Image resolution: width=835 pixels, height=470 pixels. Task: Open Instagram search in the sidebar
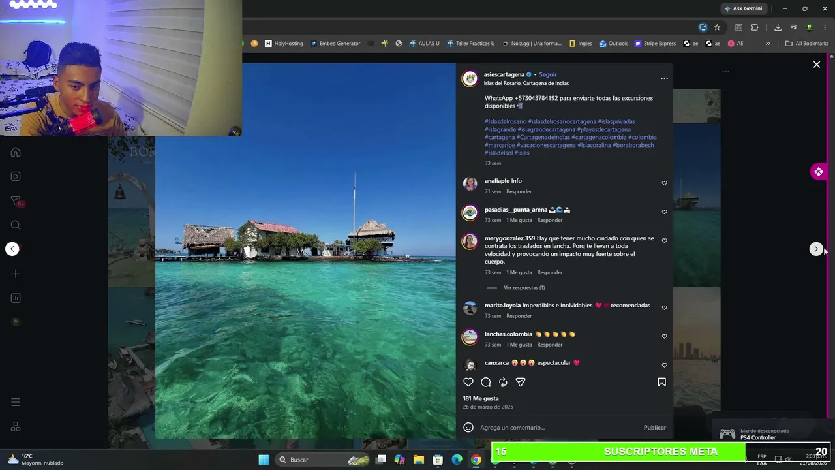point(16,225)
